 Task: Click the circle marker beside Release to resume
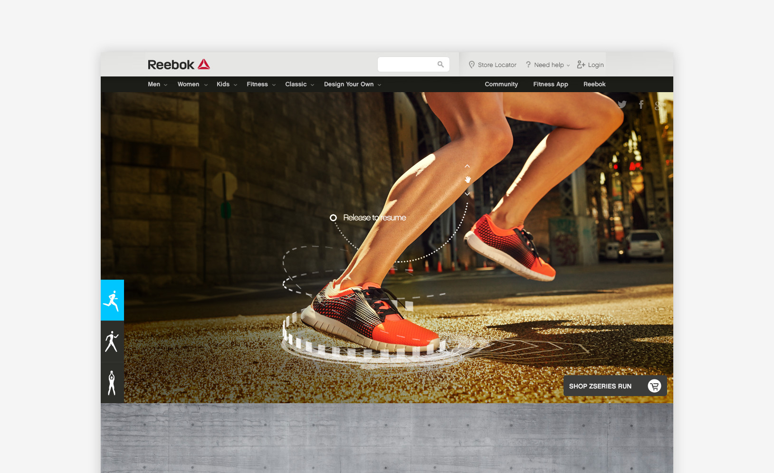334,218
